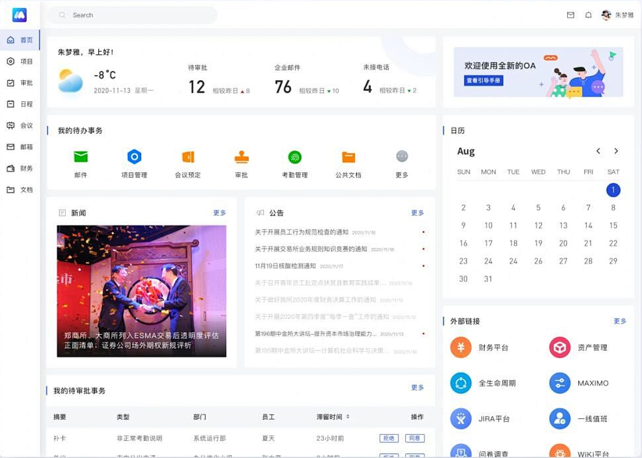Click the grey 更多 ellipsis icon
The height and width of the screenshot is (458, 642).
(402, 156)
